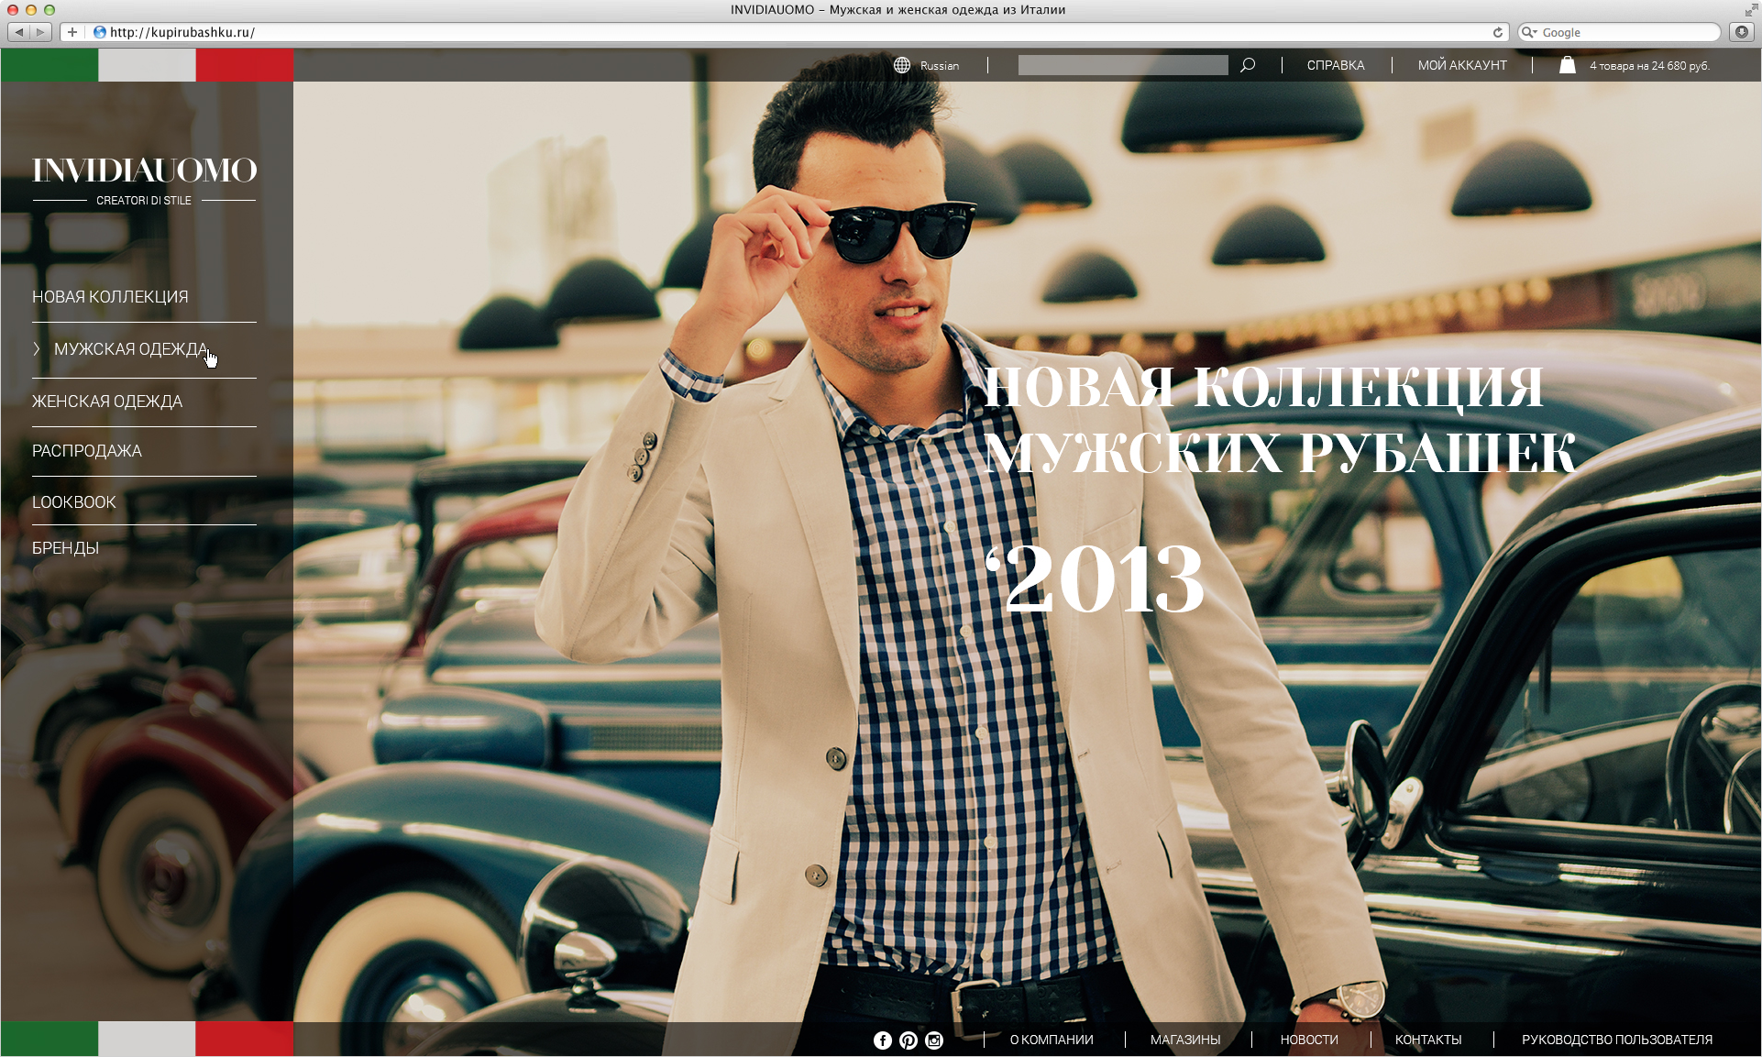Reload the page with the refresh icon
This screenshot has height=1057, width=1762.
1498,32
